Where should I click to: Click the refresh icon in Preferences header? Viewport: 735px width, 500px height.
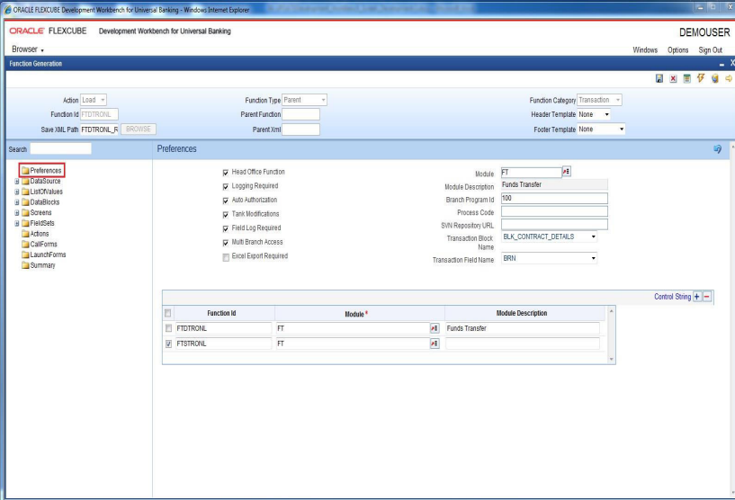(x=717, y=149)
